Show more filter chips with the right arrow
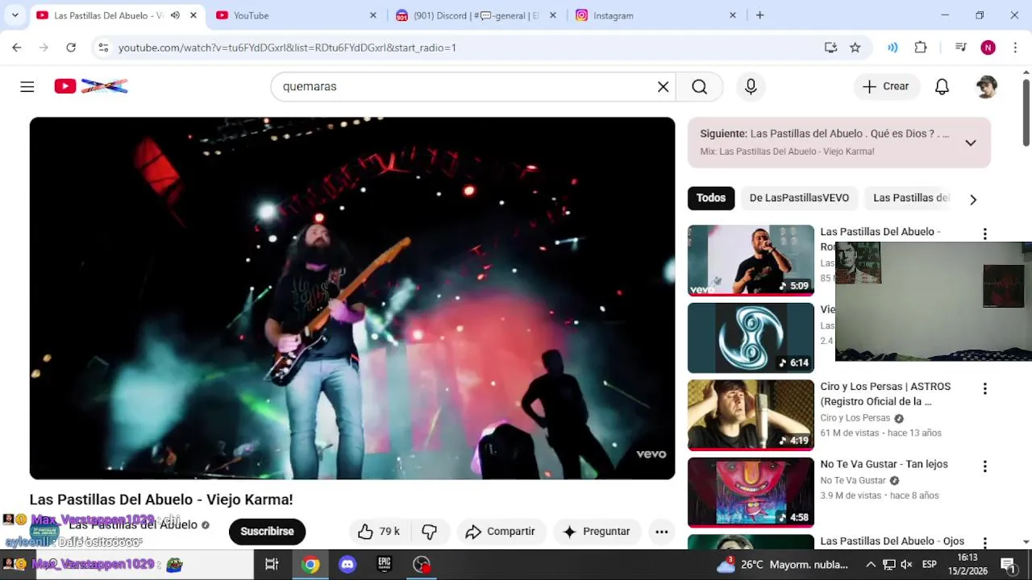The height and width of the screenshot is (580, 1032). pyautogui.click(x=973, y=199)
